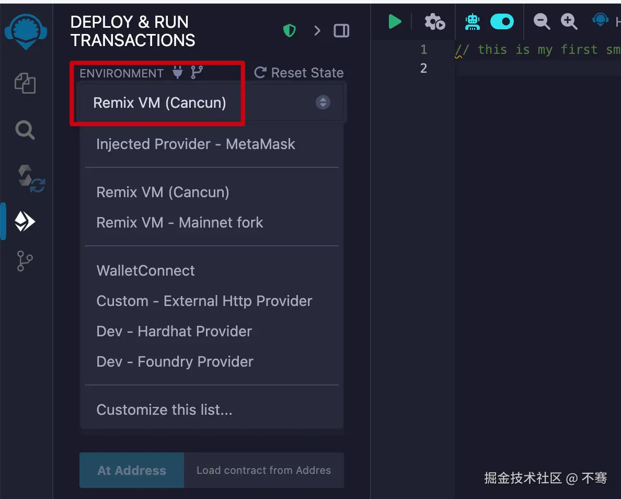Toggle the cyan AI copilot switch

[x=502, y=21]
